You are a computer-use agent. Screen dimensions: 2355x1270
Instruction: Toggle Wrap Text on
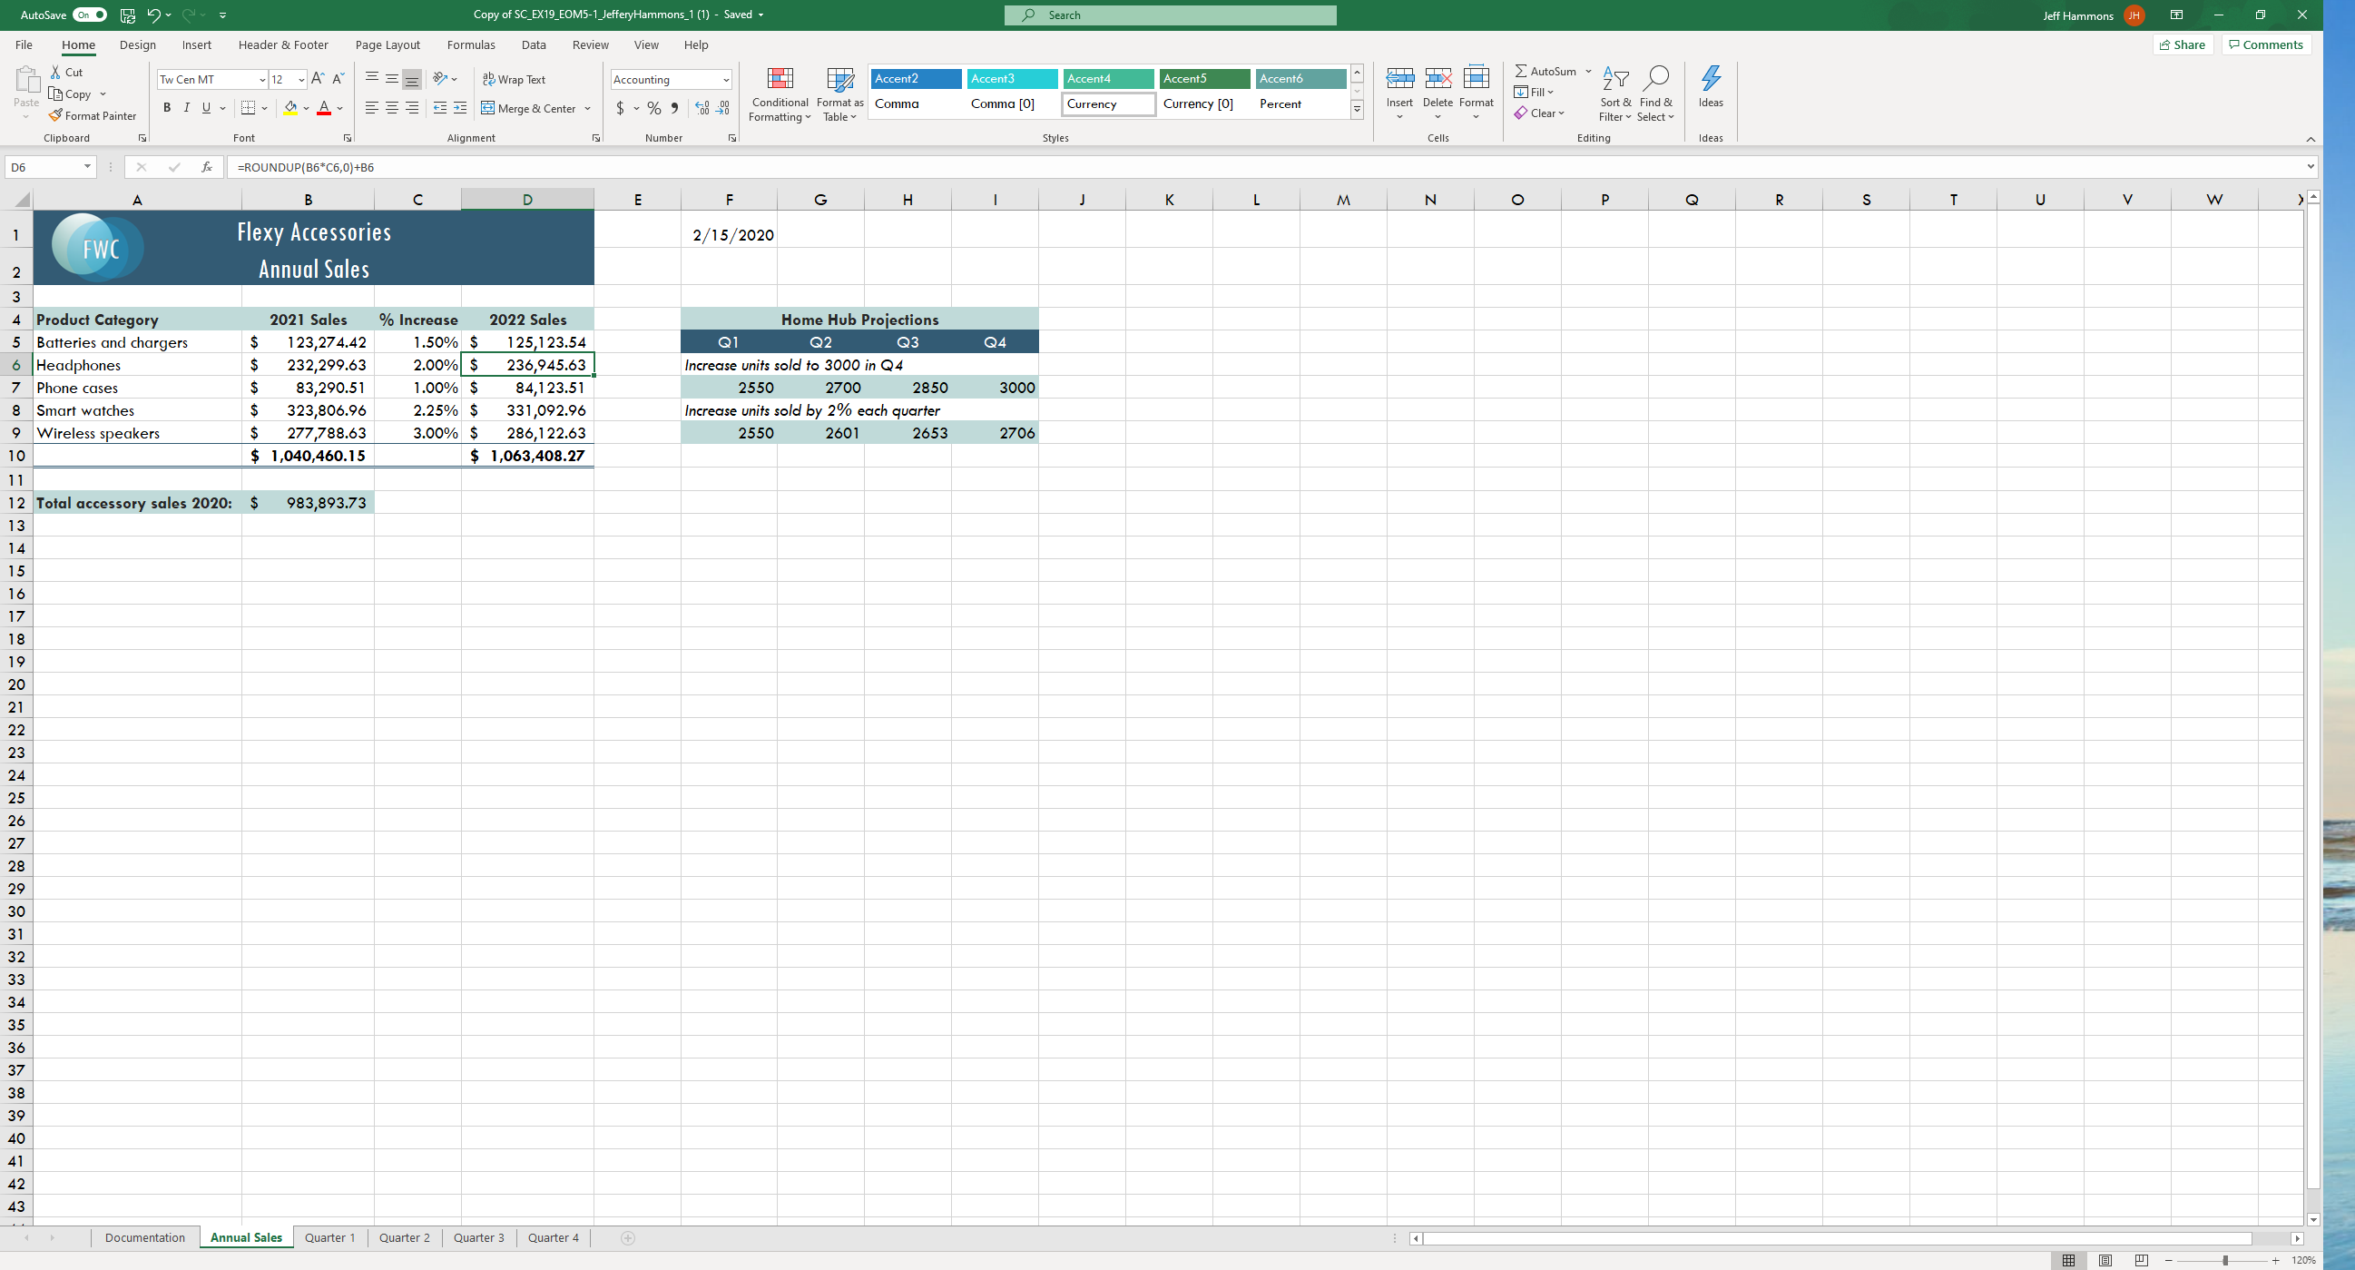pyautogui.click(x=514, y=80)
